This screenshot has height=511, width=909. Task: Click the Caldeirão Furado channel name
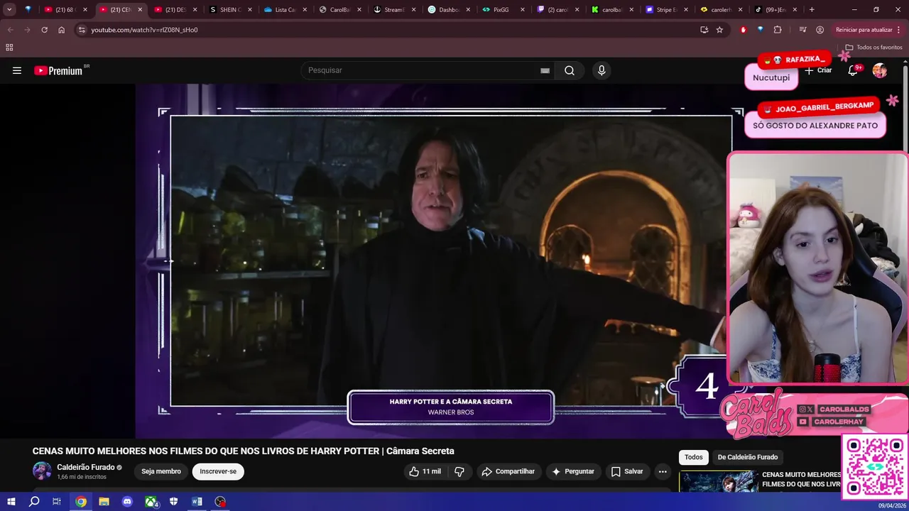(85, 467)
